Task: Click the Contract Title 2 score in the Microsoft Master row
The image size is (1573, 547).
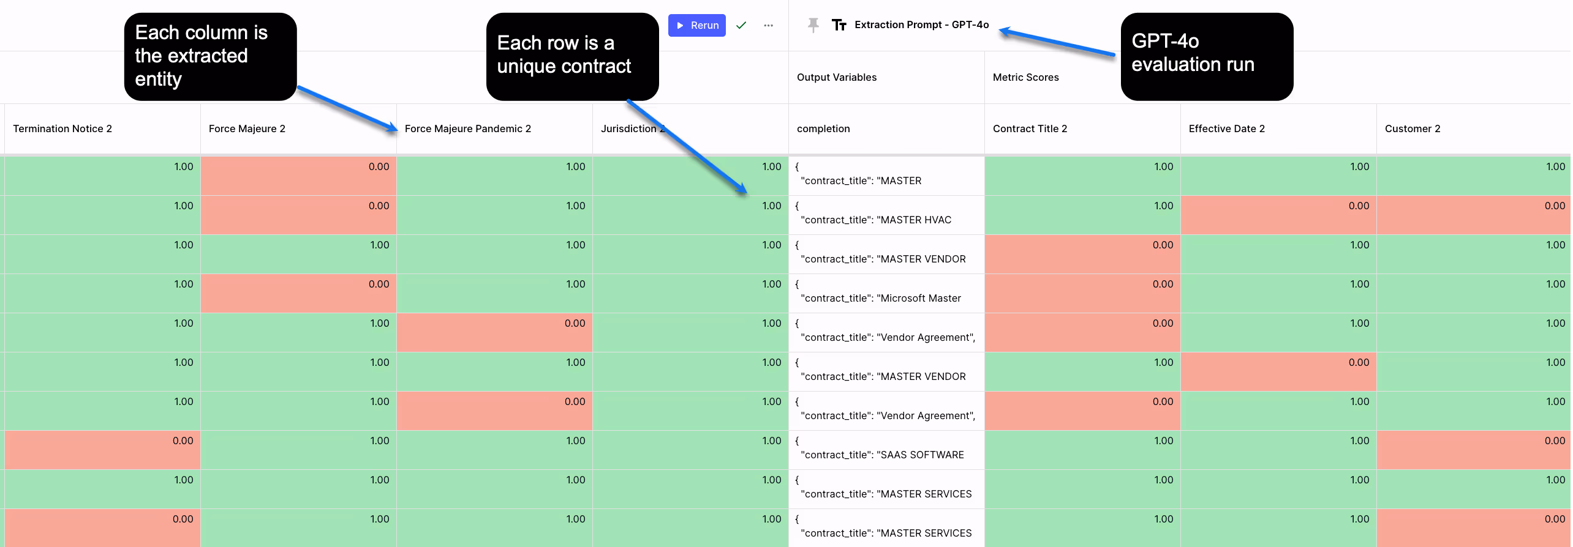Action: (1082, 293)
